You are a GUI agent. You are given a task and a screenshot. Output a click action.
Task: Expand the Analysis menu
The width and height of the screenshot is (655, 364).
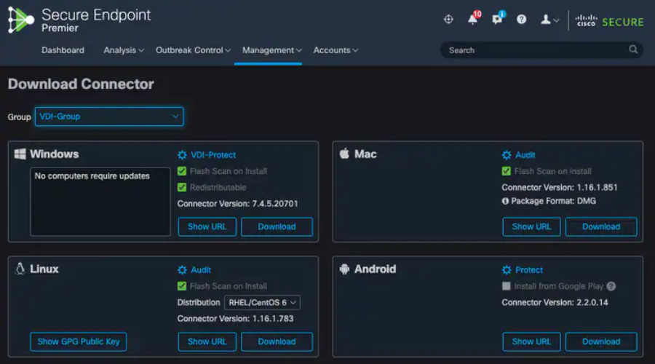click(x=124, y=50)
